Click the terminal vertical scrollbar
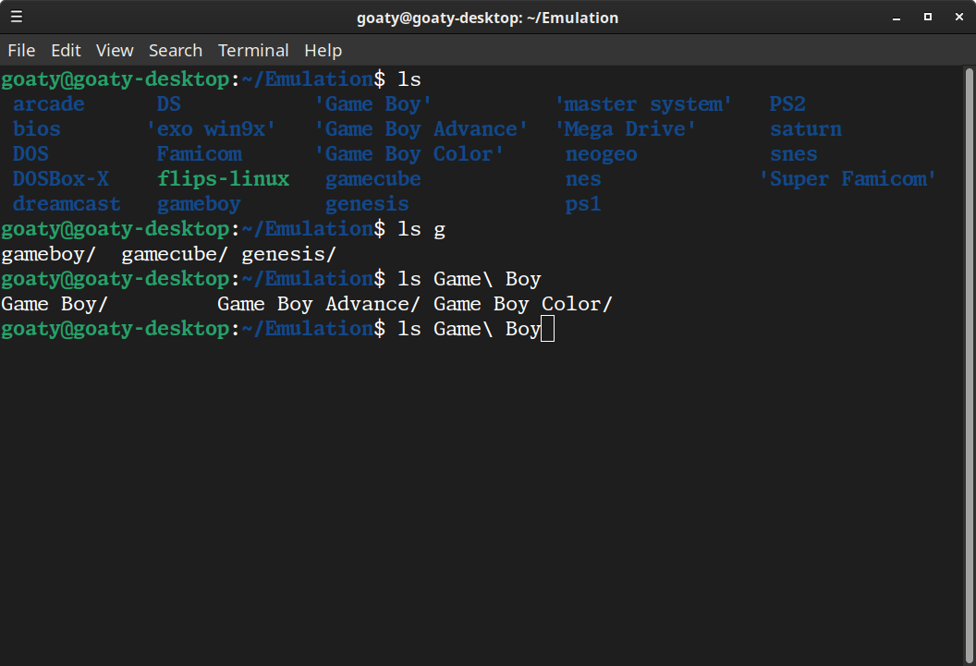The height and width of the screenshot is (666, 976). click(970, 366)
